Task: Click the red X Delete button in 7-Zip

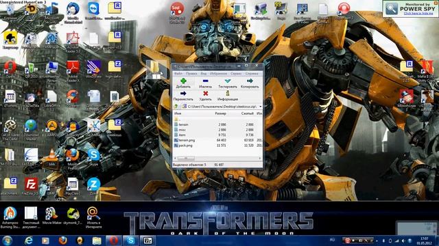Action: (206, 96)
